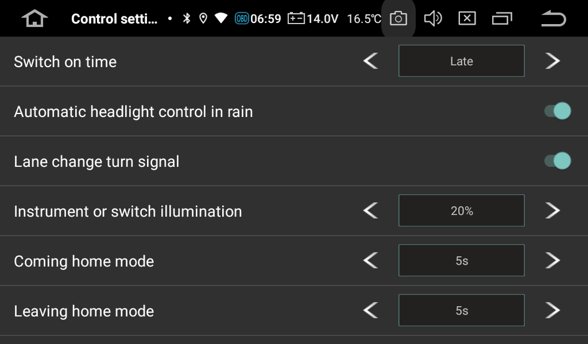Click the Late value box for Switch on time
588x344 pixels.
(x=461, y=61)
